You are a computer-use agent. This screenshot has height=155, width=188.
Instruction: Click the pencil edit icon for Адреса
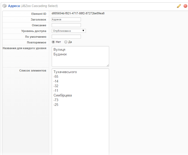click(x=179, y=6)
